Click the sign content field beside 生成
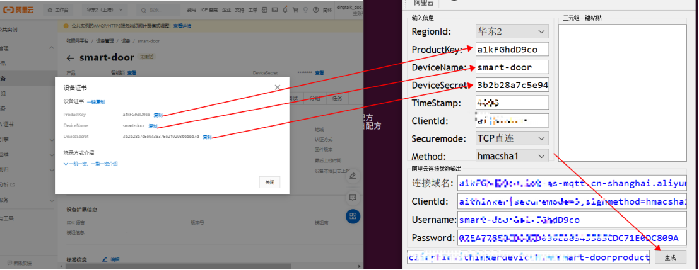 (x=529, y=257)
